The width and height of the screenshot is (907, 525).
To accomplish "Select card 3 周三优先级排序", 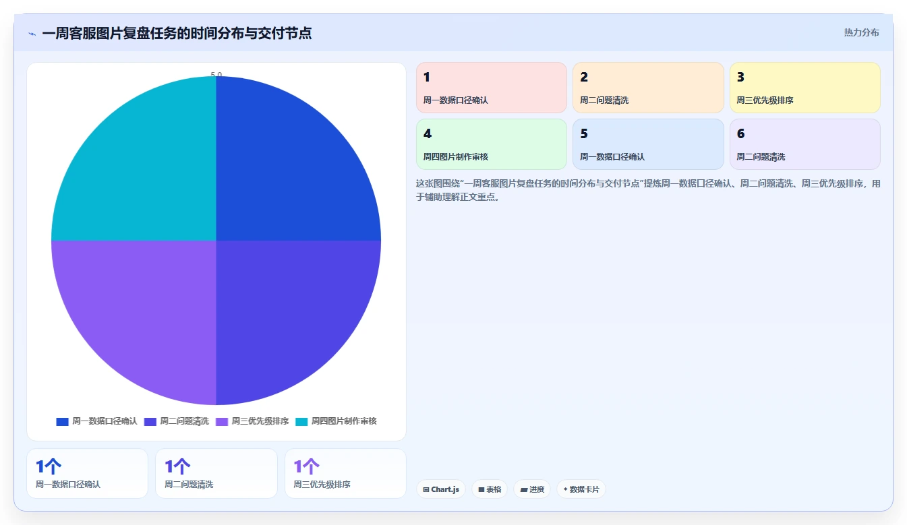I will point(805,88).
